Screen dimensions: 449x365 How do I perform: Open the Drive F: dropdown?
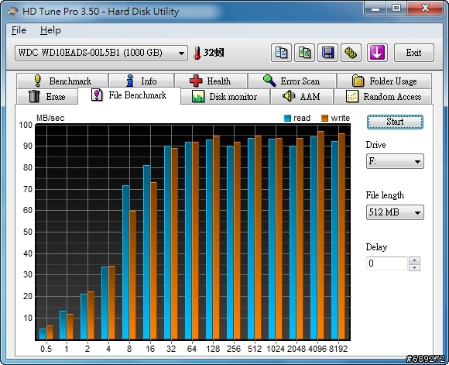pos(395,161)
